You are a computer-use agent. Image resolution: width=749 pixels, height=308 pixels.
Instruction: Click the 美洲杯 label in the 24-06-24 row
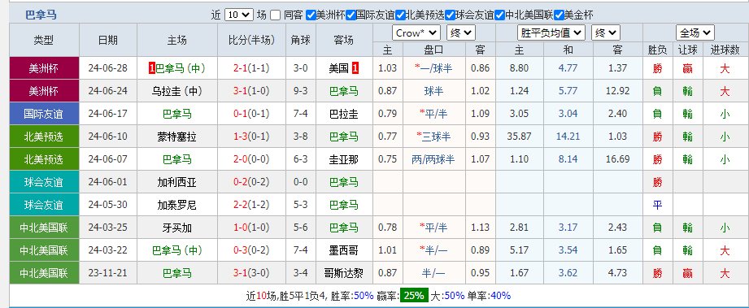43,91
